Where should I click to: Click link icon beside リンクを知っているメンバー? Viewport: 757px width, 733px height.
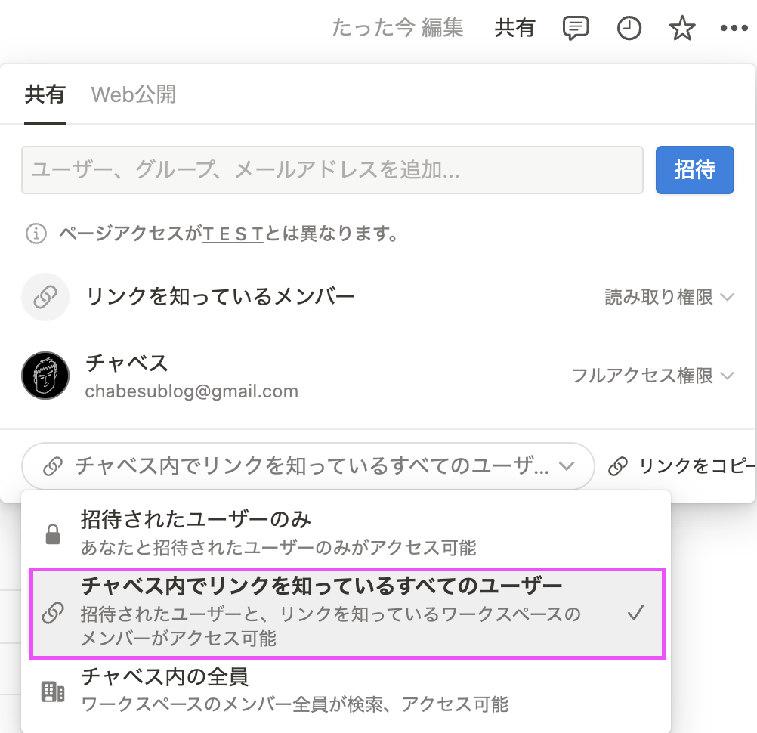point(45,297)
